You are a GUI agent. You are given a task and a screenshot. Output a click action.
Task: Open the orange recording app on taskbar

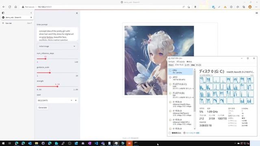coord(129,143)
